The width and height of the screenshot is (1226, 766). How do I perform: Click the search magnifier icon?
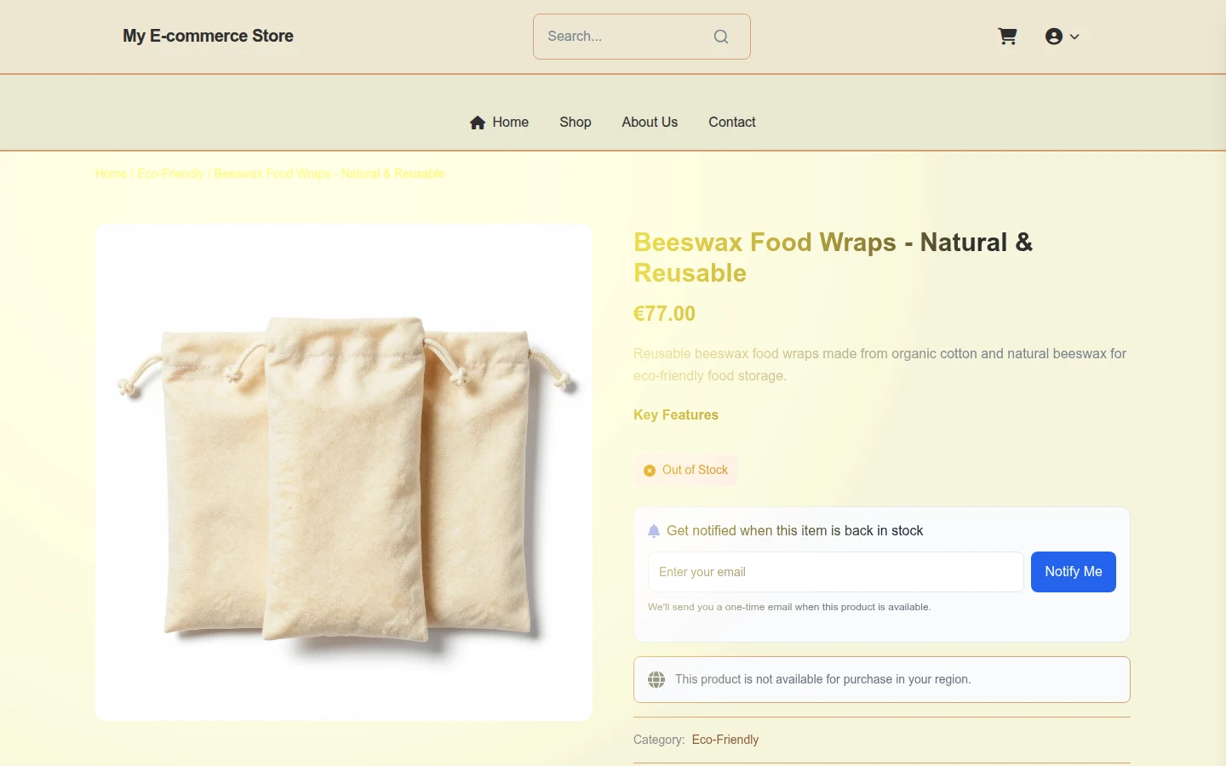(x=721, y=37)
